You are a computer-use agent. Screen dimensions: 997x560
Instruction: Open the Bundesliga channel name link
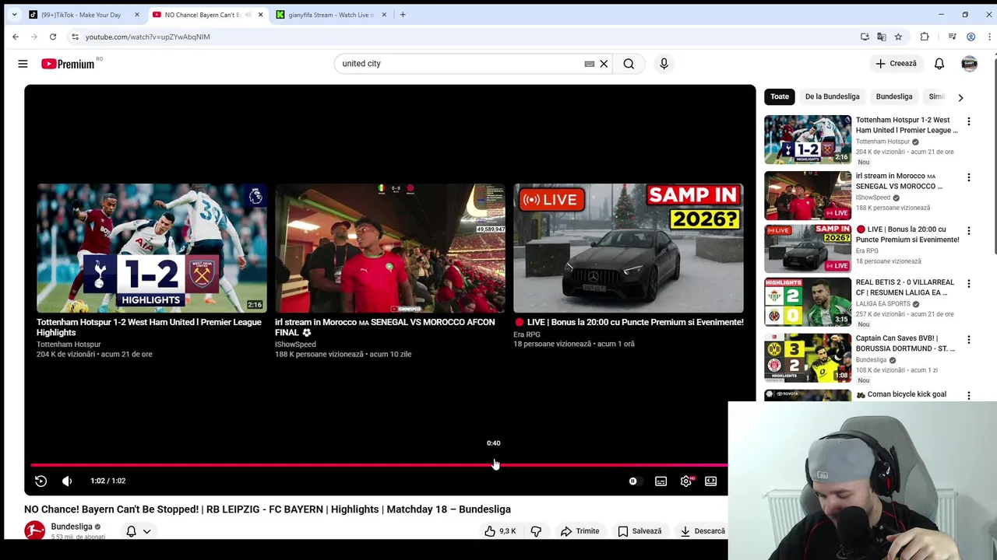71,527
